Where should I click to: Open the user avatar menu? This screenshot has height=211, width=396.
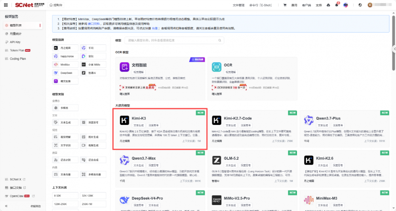[370, 5]
